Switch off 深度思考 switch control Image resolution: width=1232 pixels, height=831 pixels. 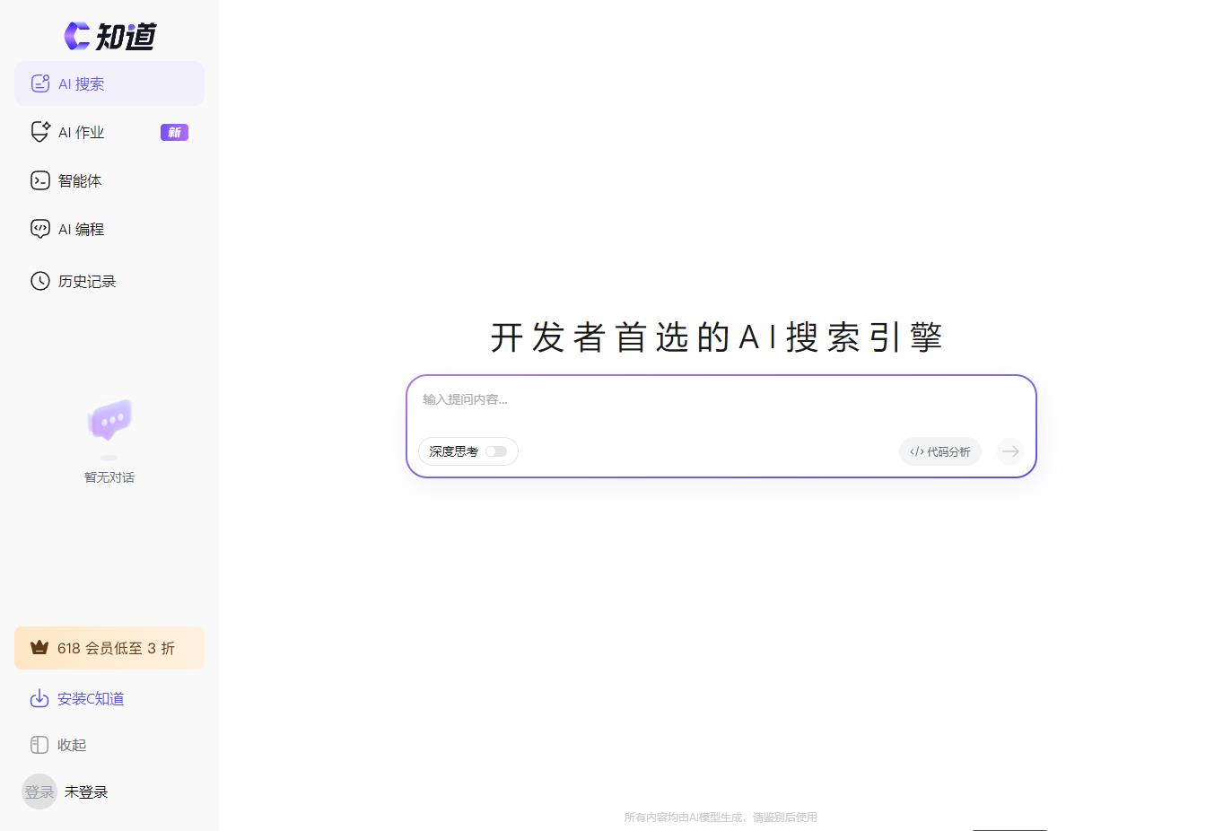(x=497, y=451)
